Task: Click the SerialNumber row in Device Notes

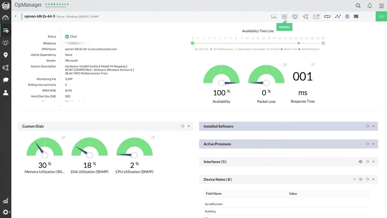Action: [x=287, y=204]
